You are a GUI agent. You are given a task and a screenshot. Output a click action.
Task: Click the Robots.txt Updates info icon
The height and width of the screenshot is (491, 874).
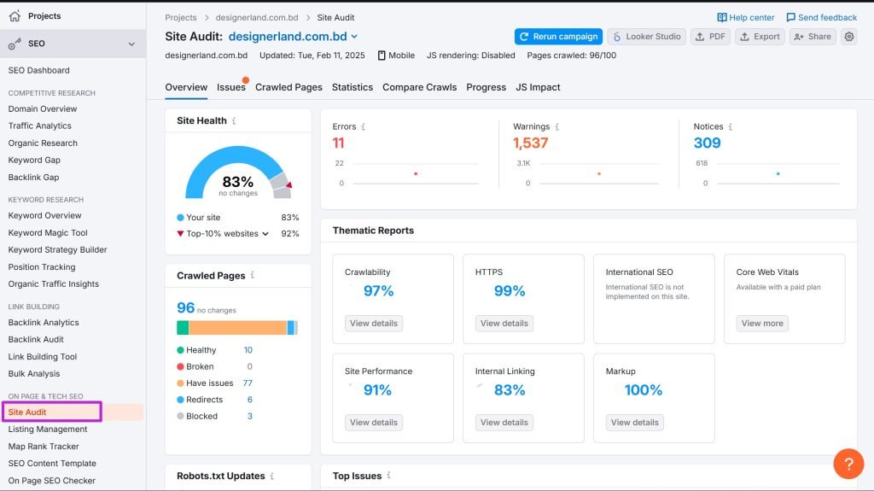(x=272, y=476)
